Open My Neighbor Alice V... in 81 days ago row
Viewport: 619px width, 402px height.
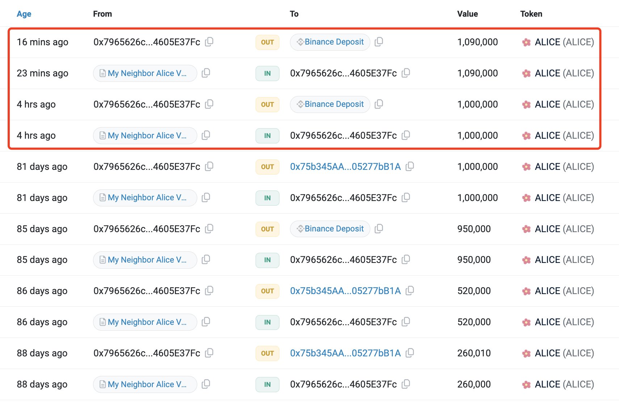[x=145, y=198]
